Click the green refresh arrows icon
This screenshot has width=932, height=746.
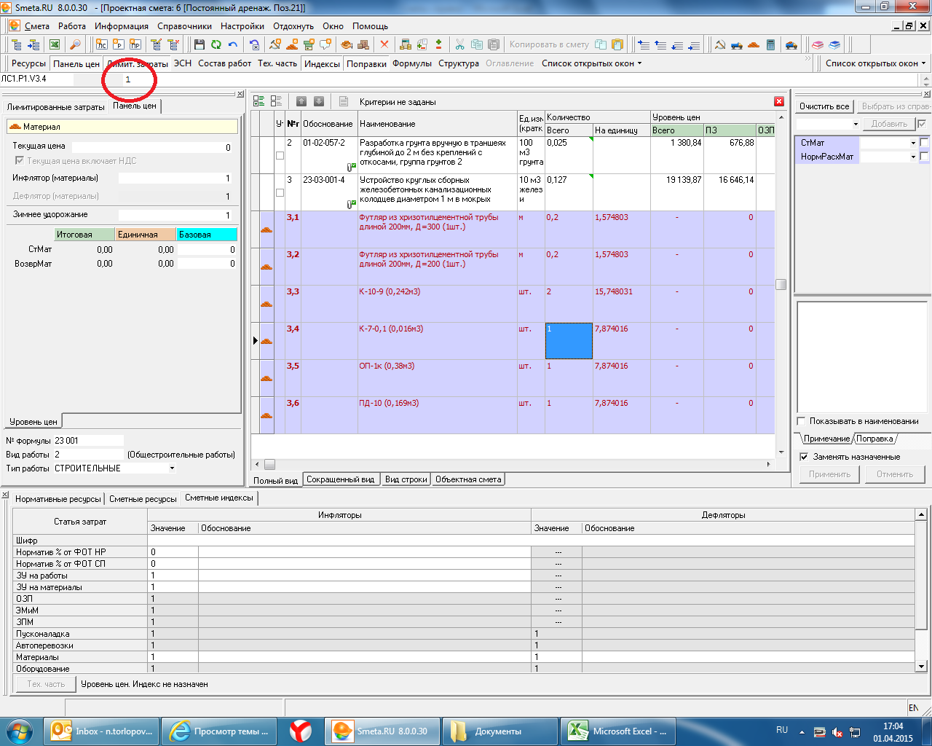(216, 44)
